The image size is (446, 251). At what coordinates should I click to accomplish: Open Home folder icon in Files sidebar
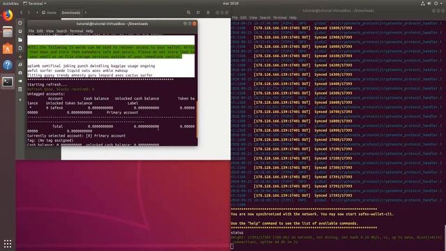point(20,31)
